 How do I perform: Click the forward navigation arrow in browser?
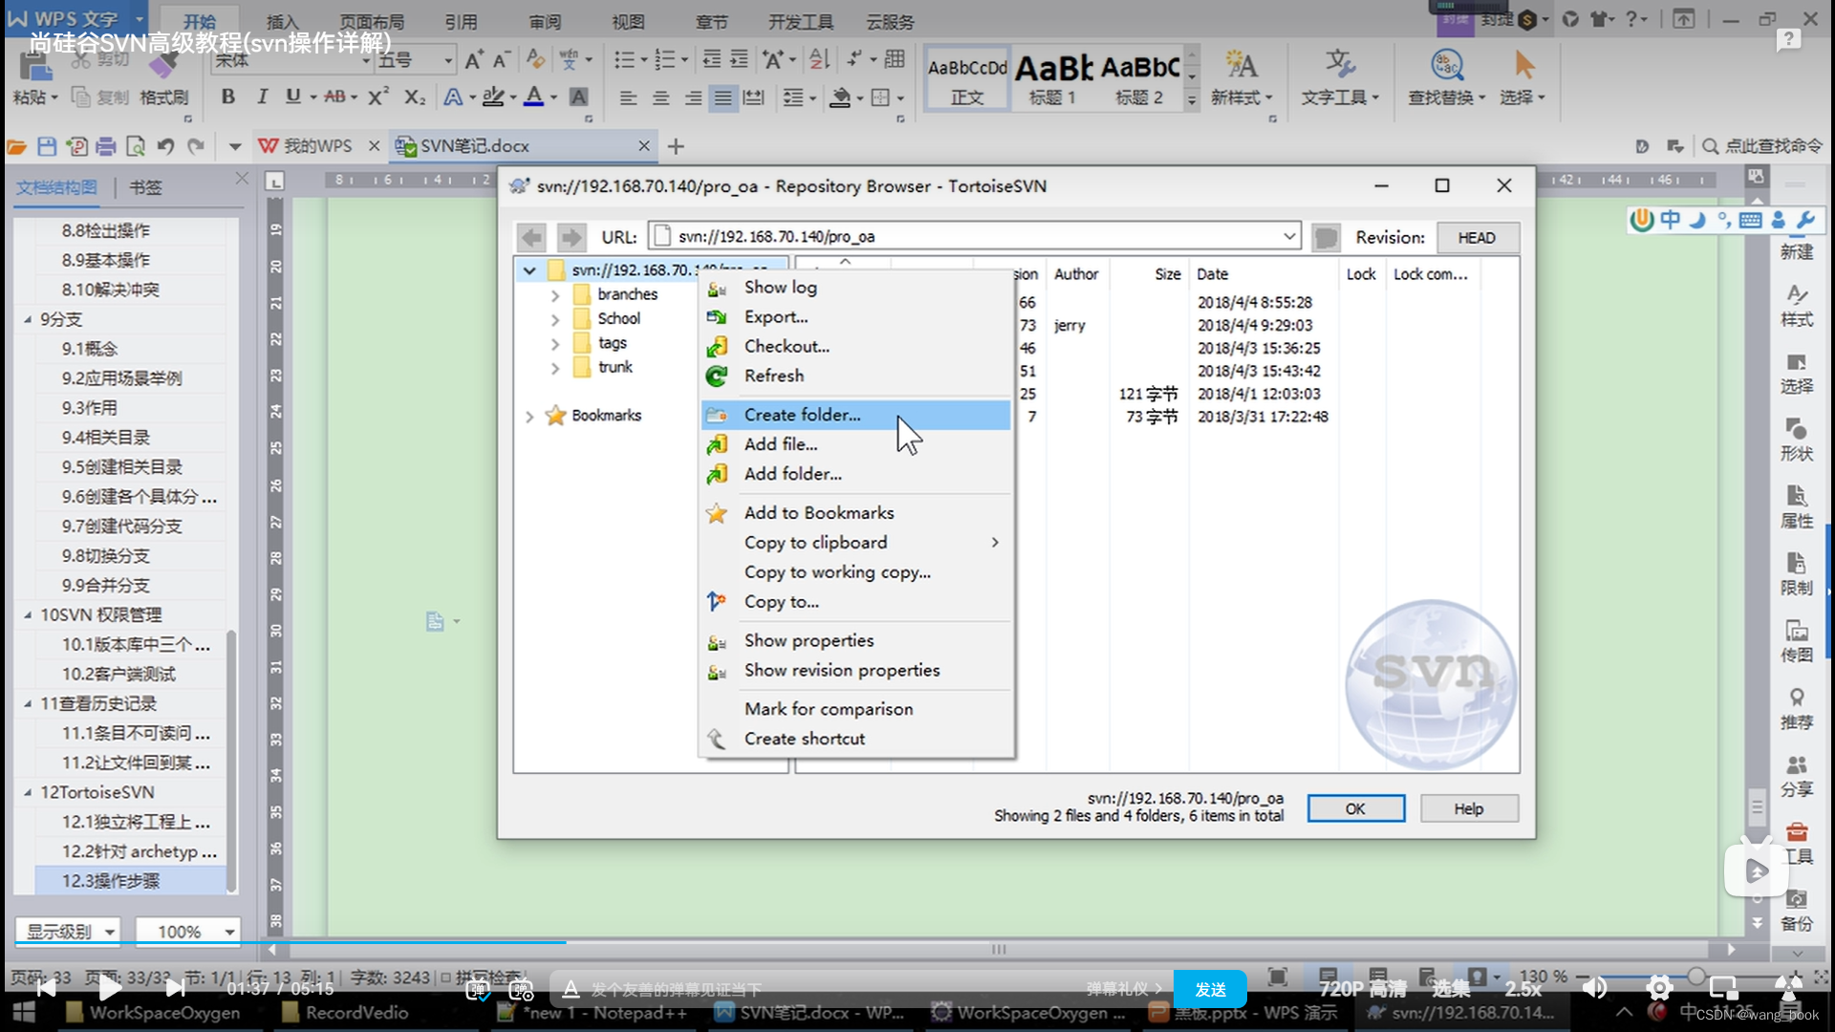571,237
